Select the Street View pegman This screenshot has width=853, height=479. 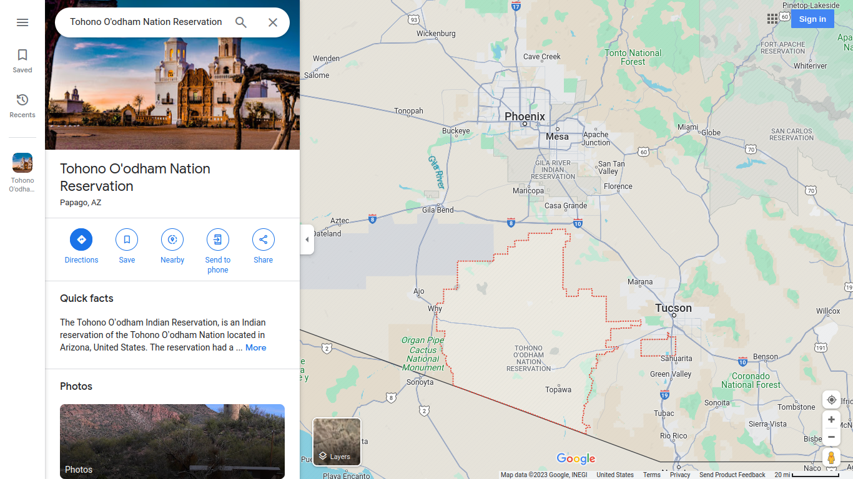(831, 457)
